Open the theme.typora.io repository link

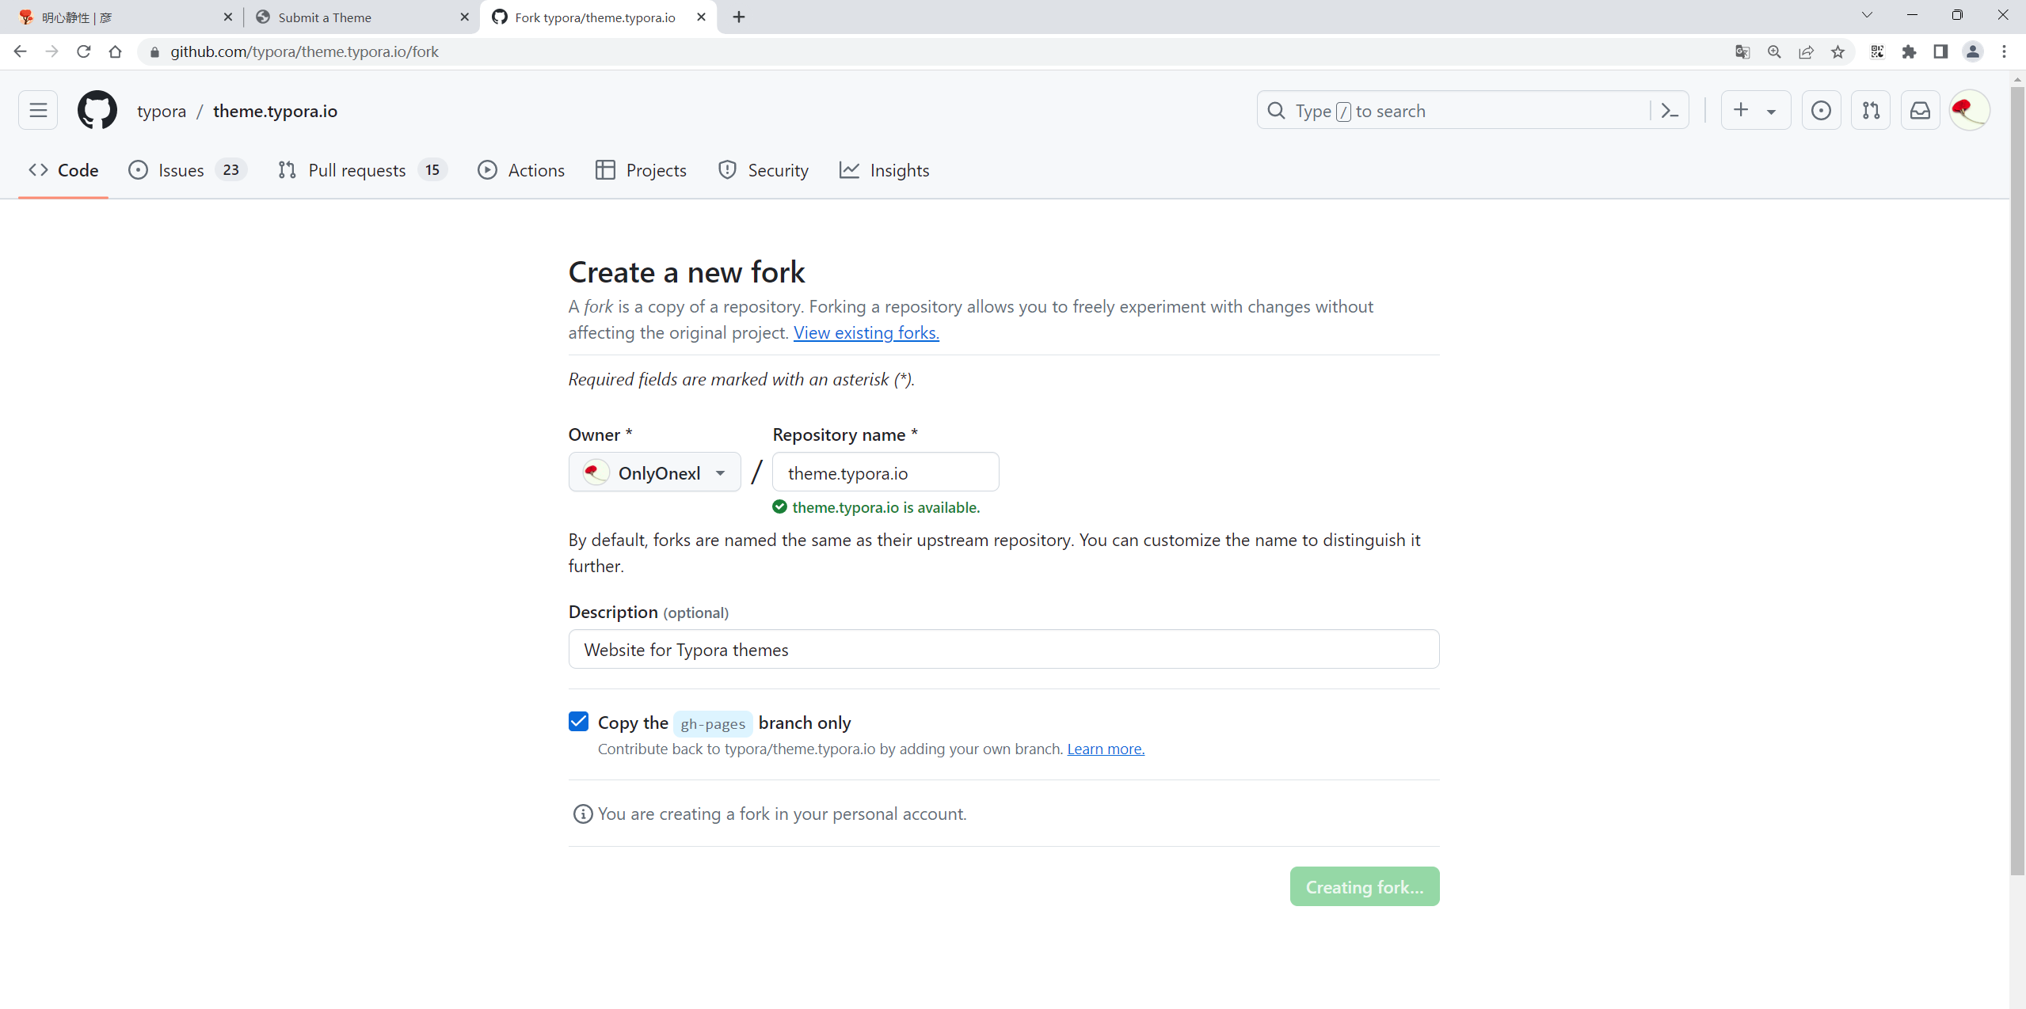coord(276,111)
